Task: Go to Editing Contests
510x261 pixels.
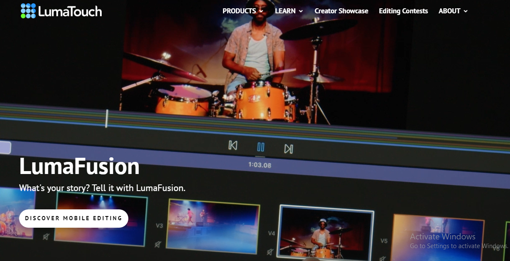Action: coord(403,11)
